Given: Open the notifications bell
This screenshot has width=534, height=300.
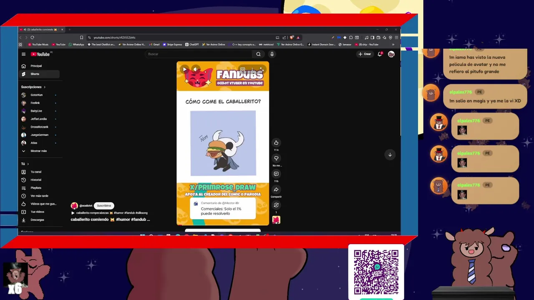Looking at the screenshot, I should coord(380,54).
